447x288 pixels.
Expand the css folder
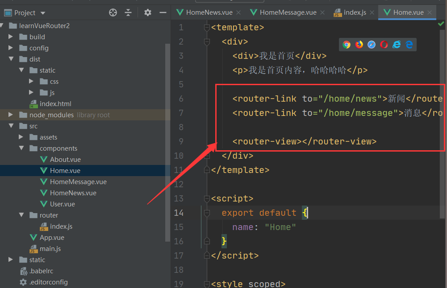coord(31,82)
